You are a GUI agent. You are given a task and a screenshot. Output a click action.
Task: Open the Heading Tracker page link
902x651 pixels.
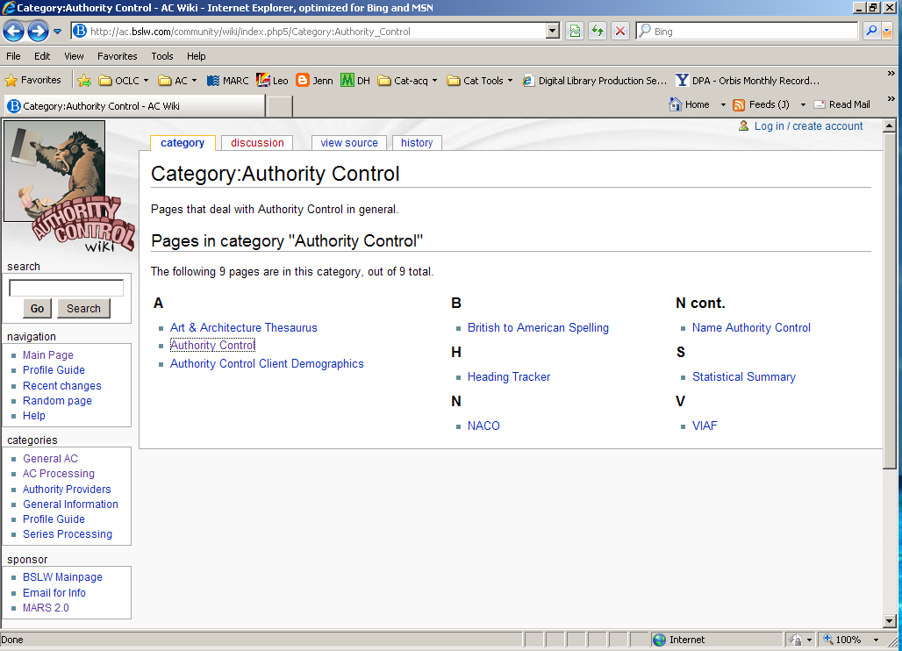[x=509, y=376]
